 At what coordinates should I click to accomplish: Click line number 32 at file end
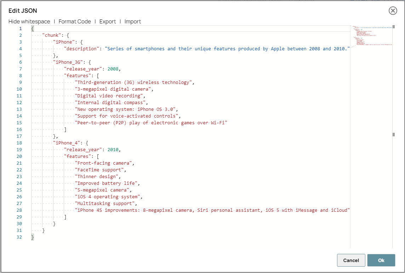(20, 237)
